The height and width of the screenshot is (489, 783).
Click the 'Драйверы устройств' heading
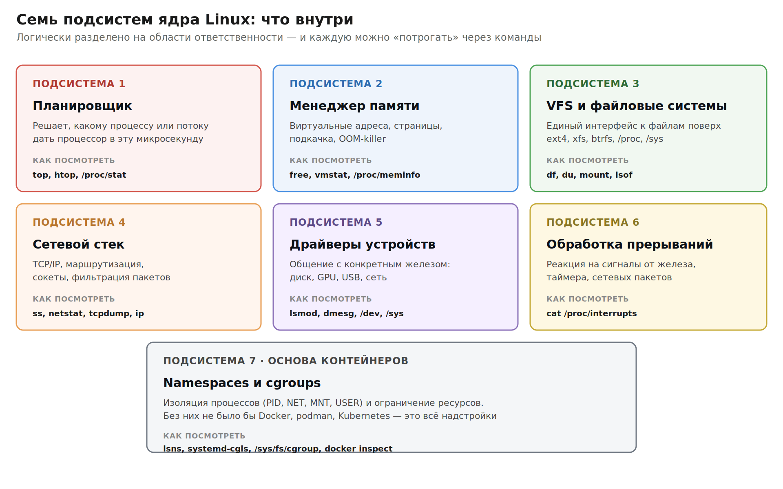tap(362, 244)
